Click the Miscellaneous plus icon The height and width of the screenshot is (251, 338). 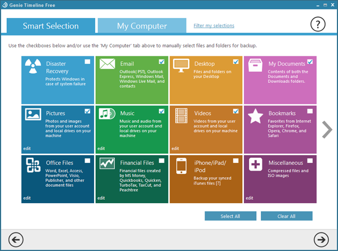click(255, 165)
